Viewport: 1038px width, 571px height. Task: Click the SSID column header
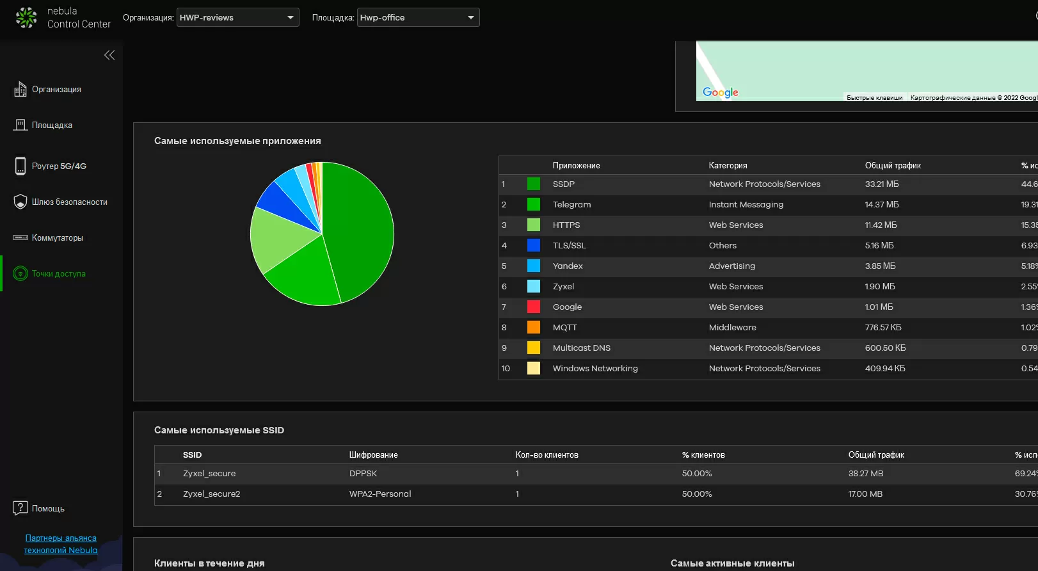pyautogui.click(x=192, y=454)
